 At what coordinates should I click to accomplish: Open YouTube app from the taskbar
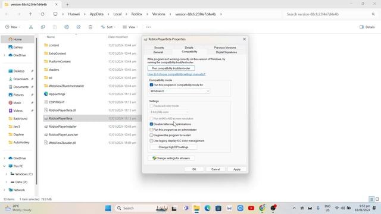click(x=251, y=208)
